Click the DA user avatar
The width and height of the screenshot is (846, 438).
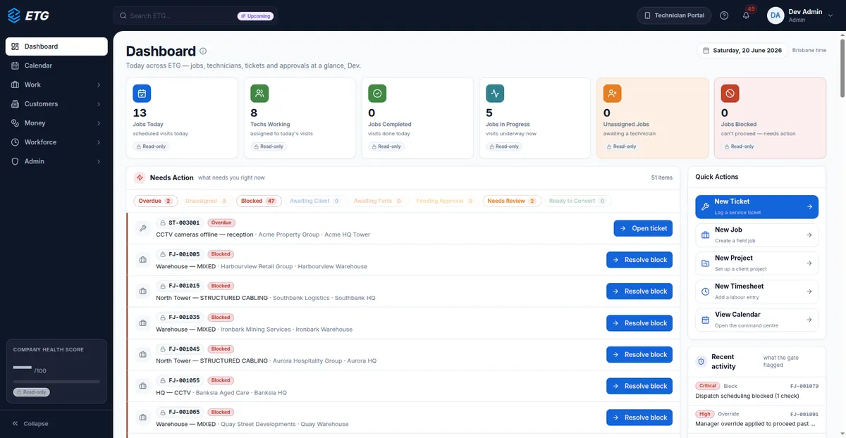pos(775,15)
